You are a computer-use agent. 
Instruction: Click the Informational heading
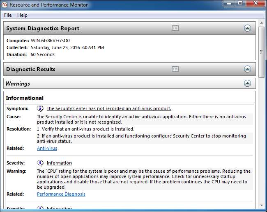[25, 98]
